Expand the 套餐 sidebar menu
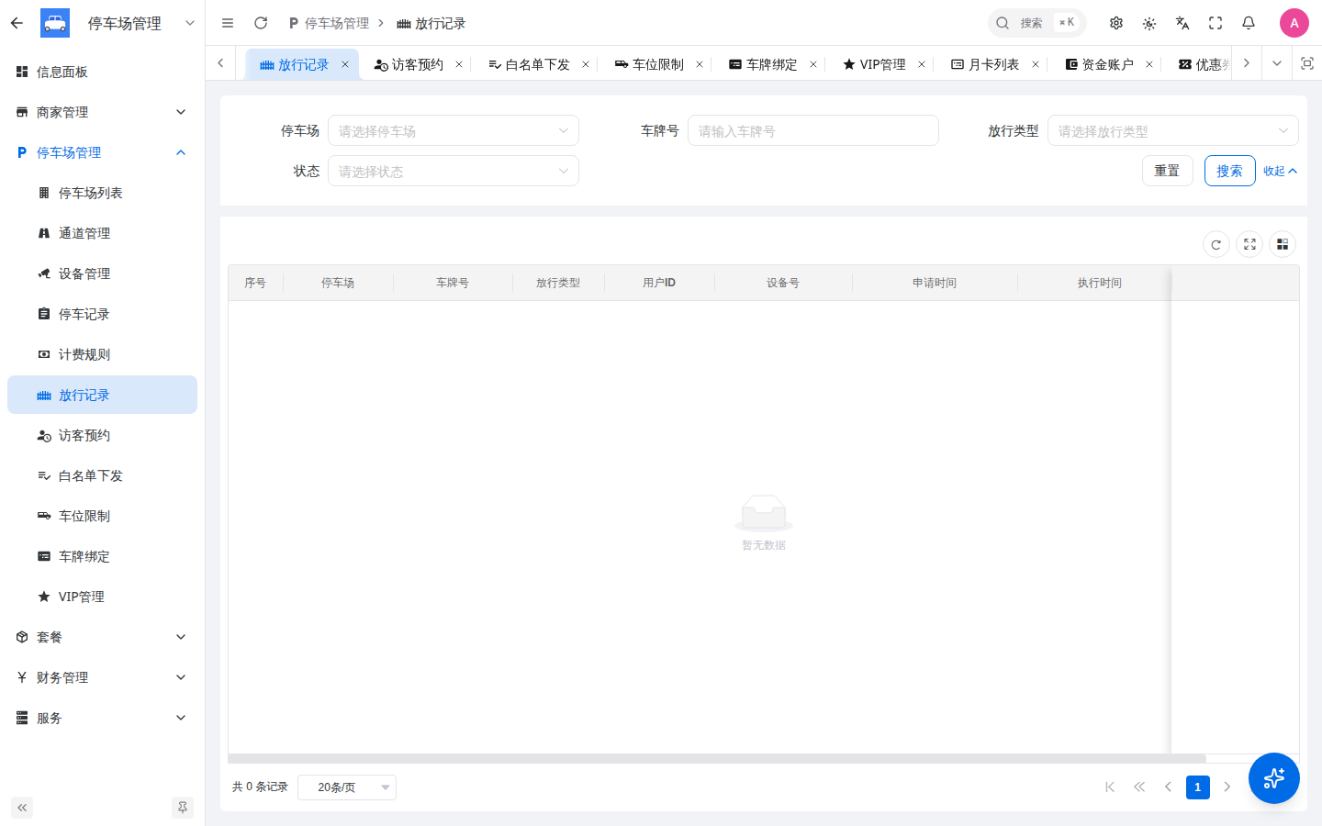1322x826 pixels. coord(102,637)
